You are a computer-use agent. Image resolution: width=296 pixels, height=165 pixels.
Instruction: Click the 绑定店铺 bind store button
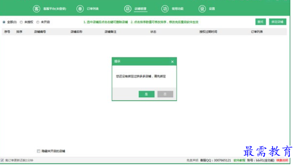coord(277,22)
